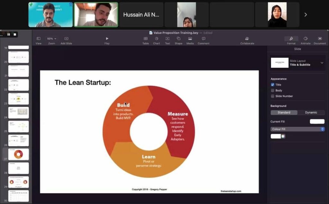Click the first participant video with teal background

[x=50, y=15]
